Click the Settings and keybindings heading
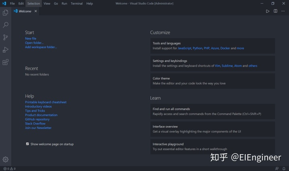 [x=170, y=61]
